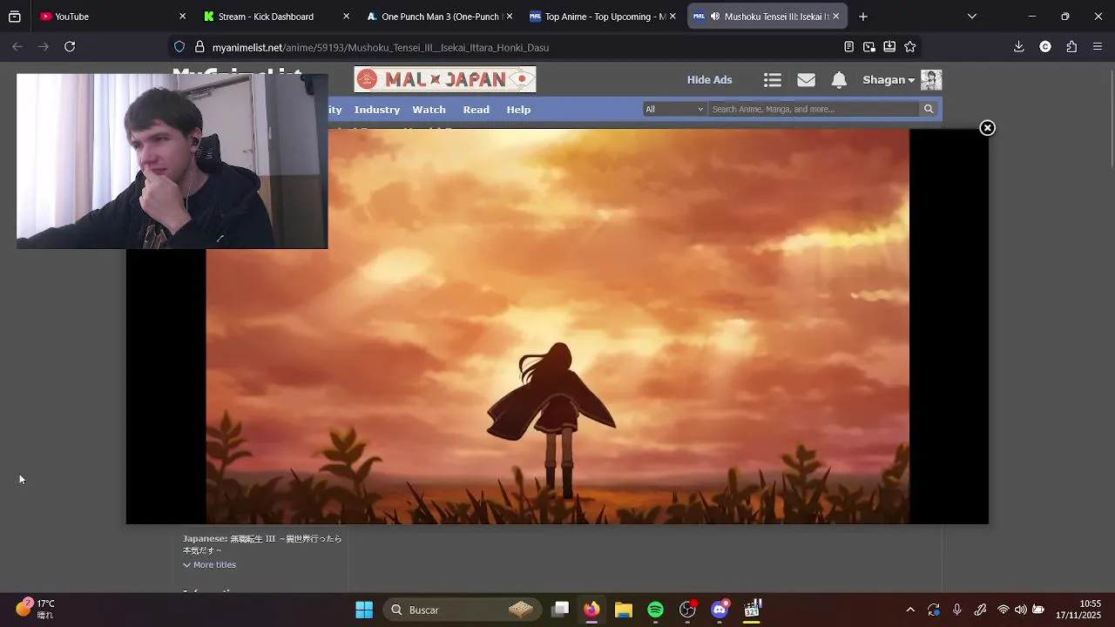Screen dimensions: 1115x627
Task: Click the Hide Ads link
Action: pos(709,80)
